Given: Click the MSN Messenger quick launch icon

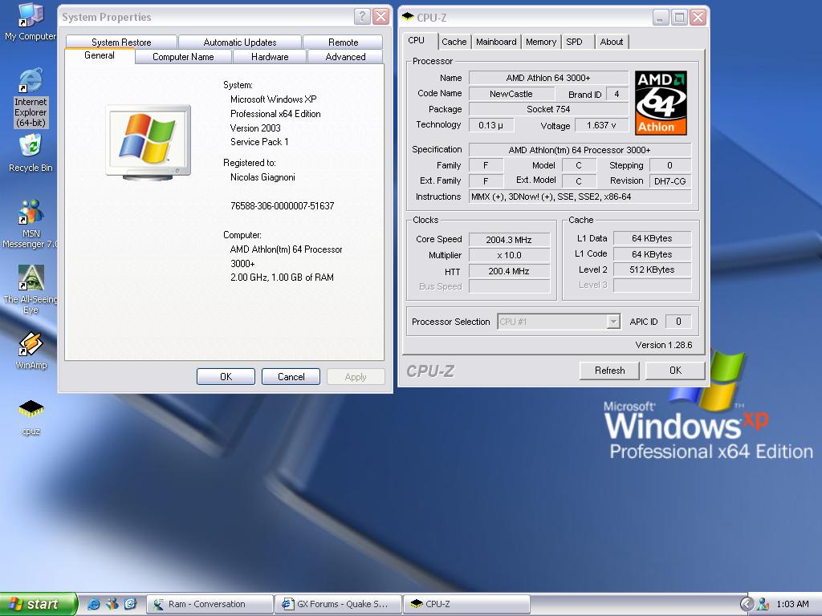Looking at the screenshot, I should click(x=112, y=604).
